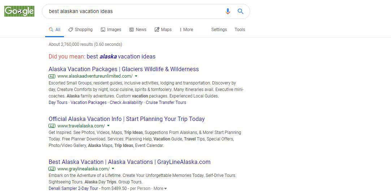Switch to the Maps tab
The width and height of the screenshot is (391, 191).
pos(163,29)
